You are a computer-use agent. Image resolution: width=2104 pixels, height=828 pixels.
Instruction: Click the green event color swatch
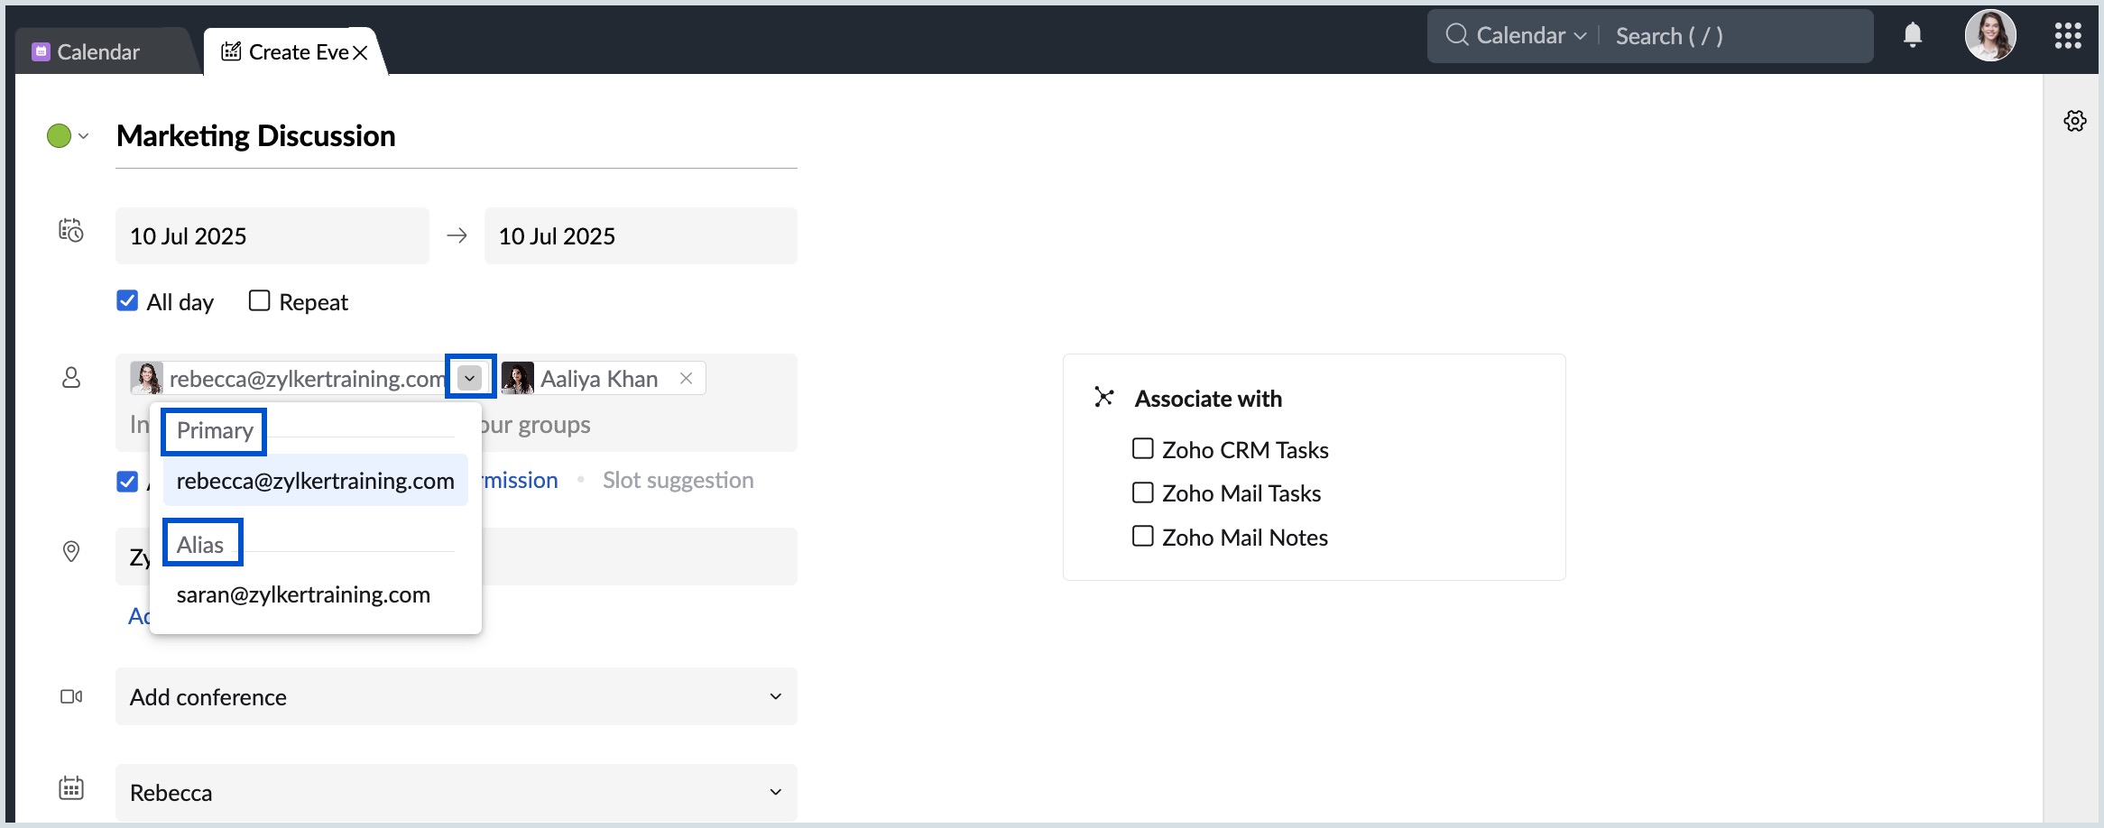[59, 136]
